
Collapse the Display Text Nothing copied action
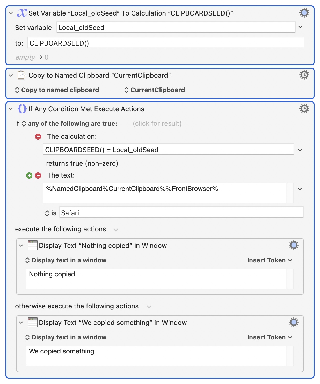coord(21,245)
